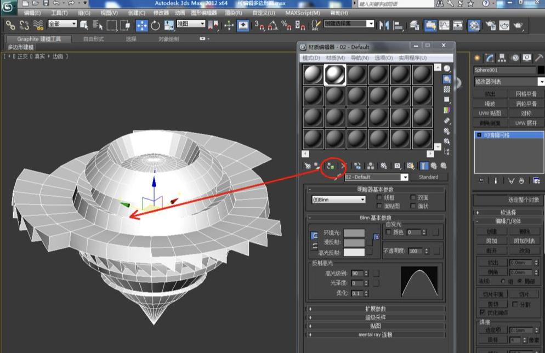Switch to Graphite 建模工具 tab
This screenshot has width=545, height=353.
point(39,39)
